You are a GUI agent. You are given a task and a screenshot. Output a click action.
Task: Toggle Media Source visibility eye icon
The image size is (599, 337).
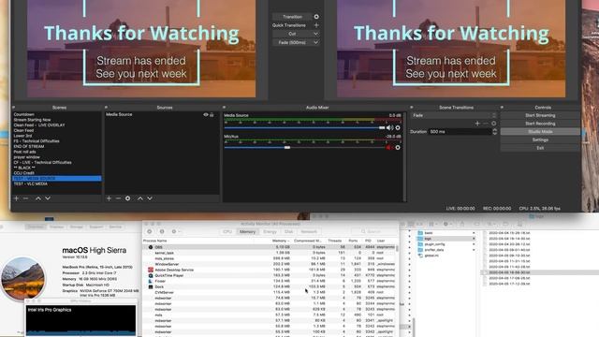[x=206, y=114]
